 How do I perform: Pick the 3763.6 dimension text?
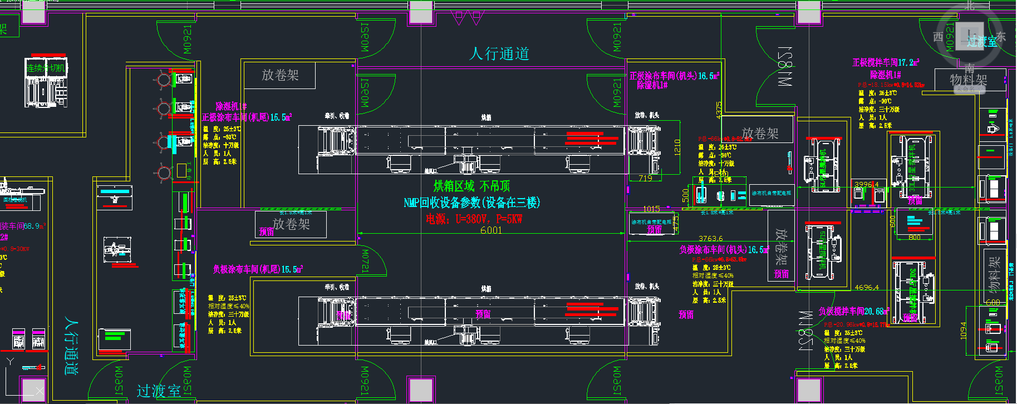(711, 239)
